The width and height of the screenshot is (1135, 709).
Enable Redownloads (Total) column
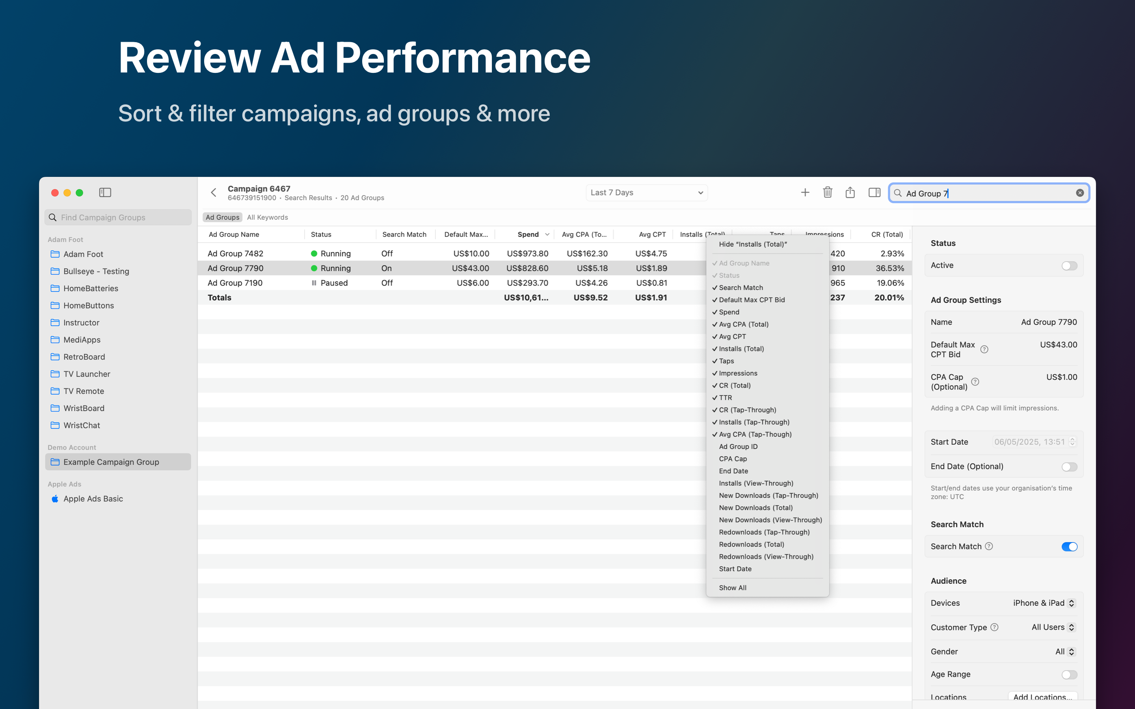coord(767,544)
